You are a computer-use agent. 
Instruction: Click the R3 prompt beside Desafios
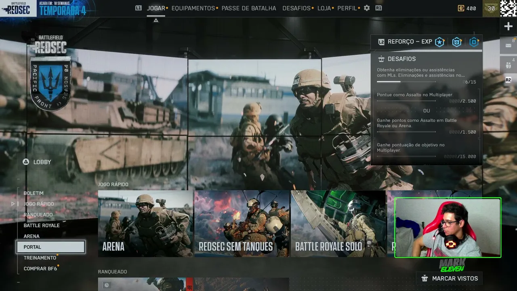click(381, 59)
